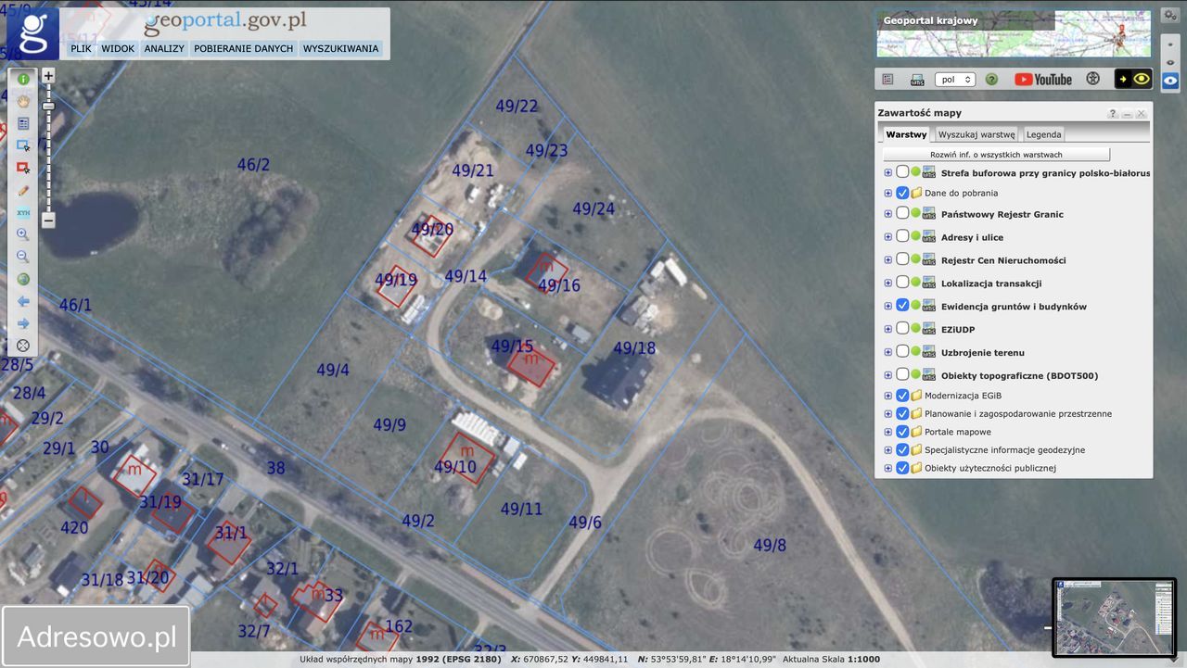The width and height of the screenshot is (1187, 668).
Task: Click the zoom level slider handle
Action: click(x=48, y=107)
